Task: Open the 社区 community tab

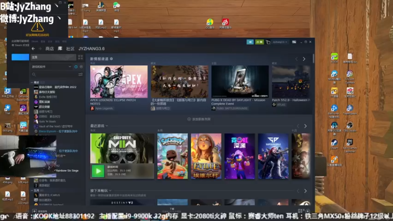Action: [70, 49]
